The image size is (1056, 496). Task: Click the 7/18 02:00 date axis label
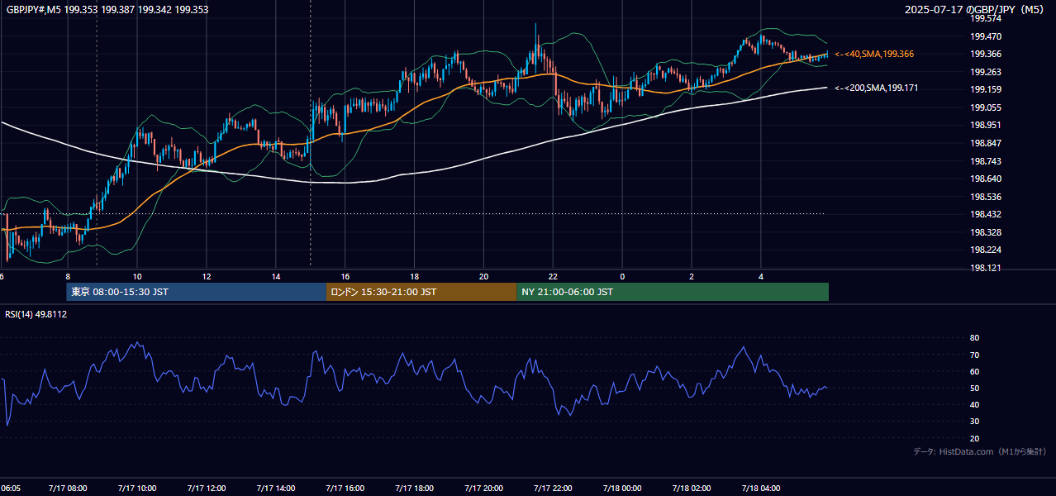coord(692,489)
